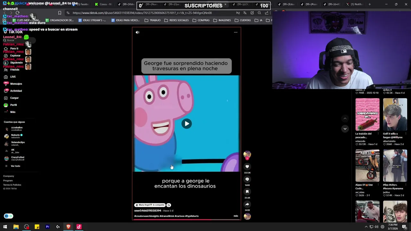The height and width of the screenshot is (231, 411).
Task: Reload the page with the refresh icon
Action: [x=18, y=13]
